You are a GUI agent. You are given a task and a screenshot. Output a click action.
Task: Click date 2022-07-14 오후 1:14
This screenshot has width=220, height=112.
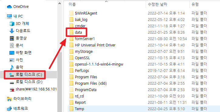click(x=166, y=13)
